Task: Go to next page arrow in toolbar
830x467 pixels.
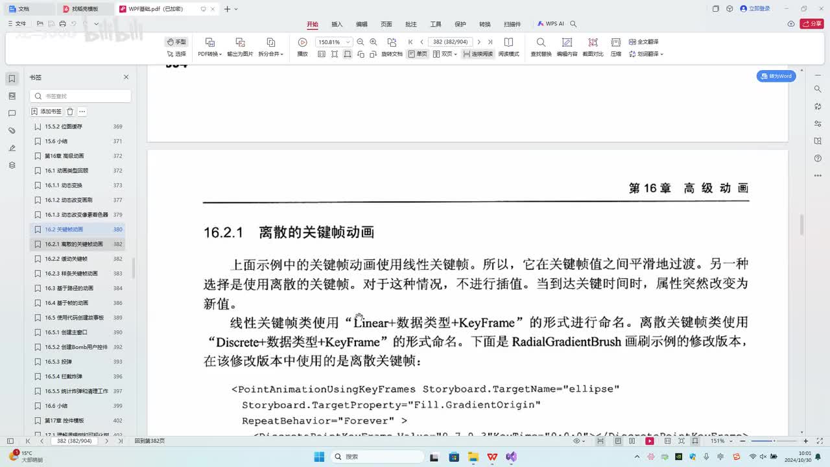Action: 479,42
